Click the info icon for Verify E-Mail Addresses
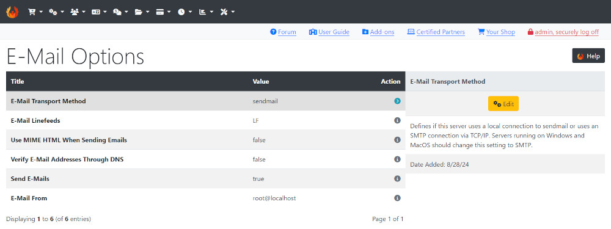The image size is (611, 229). [x=397, y=159]
